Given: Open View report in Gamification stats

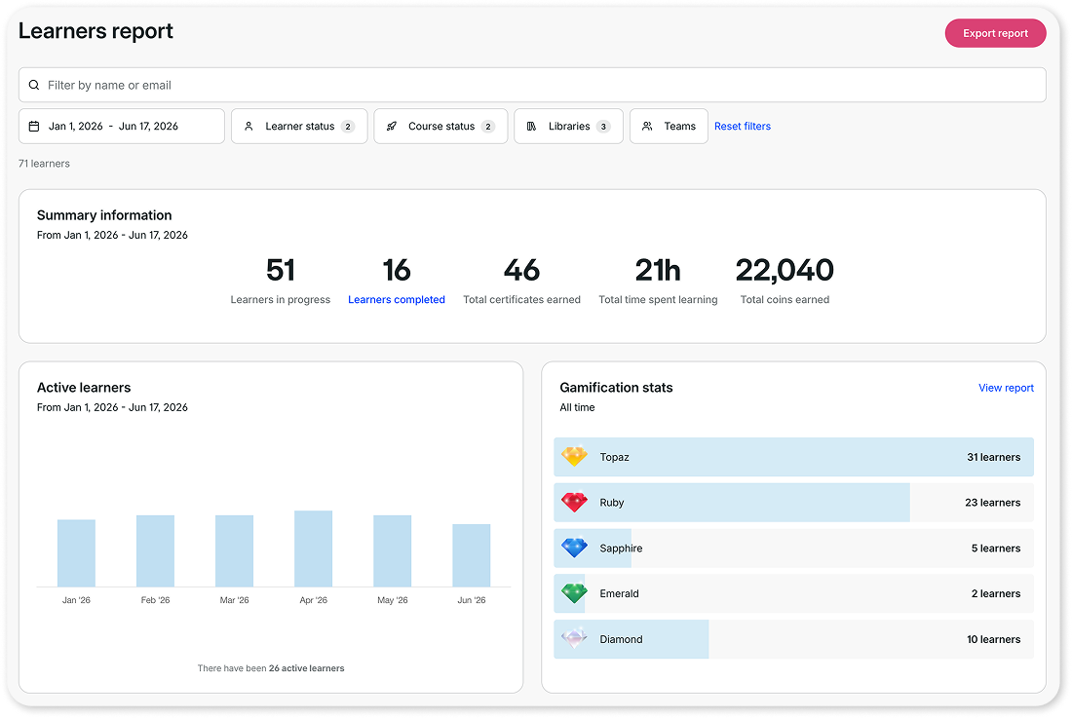Looking at the screenshot, I should 1006,388.
